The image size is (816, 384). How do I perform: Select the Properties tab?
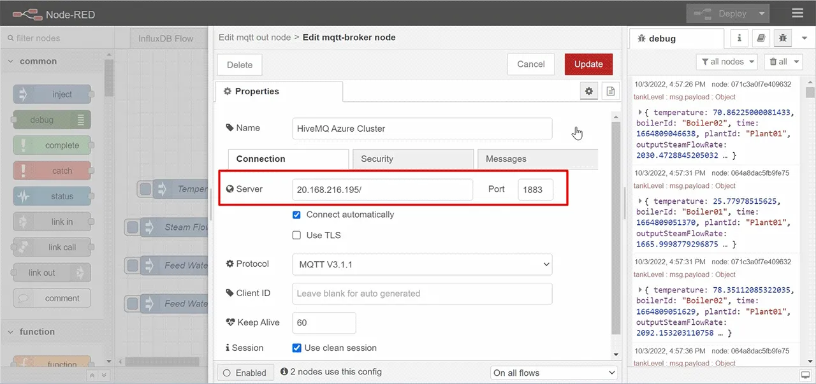[279, 91]
